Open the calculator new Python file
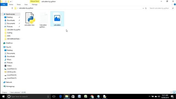 [29, 19]
